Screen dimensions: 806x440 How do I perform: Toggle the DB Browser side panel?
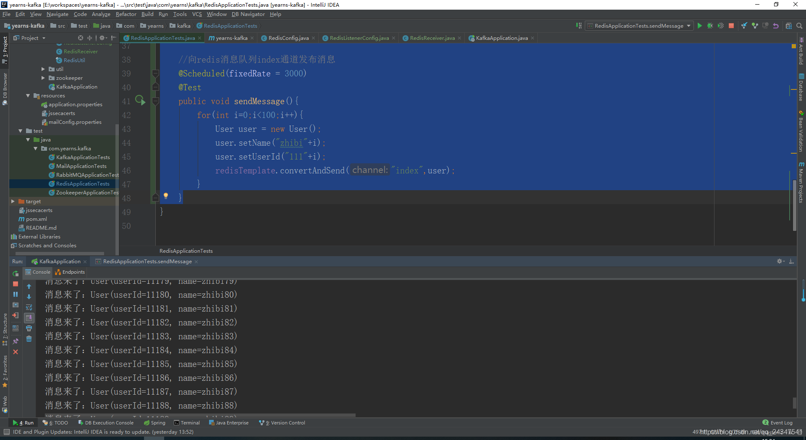pyautogui.click(x=5, y=89)
